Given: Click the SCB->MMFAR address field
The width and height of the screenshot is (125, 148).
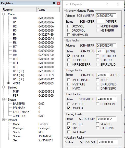Looking at the screenshot, I should [106, 16].
